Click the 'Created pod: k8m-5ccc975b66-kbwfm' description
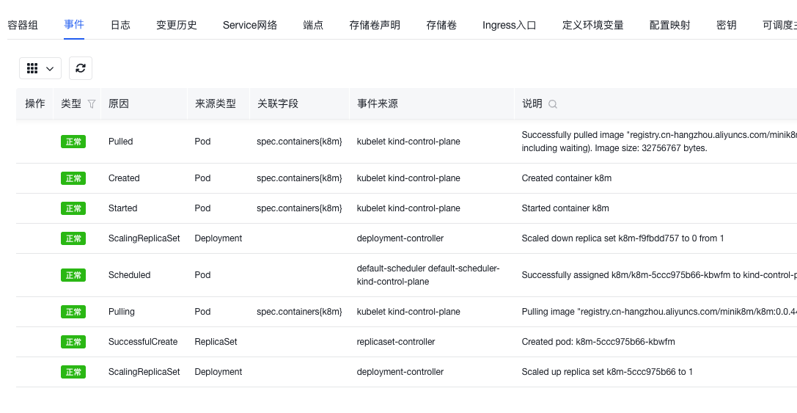797x413 pixels. point(598,342)
